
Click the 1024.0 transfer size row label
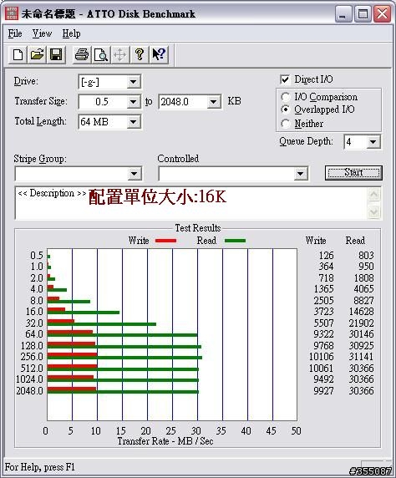(x=29, y=379)
